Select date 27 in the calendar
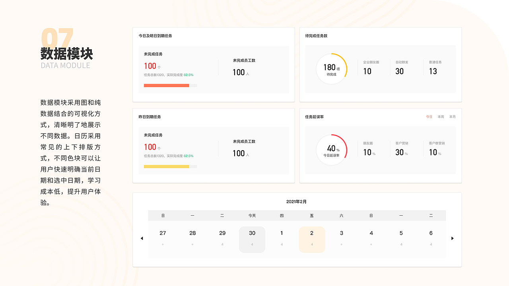509x286 pixels. (x=163, y=234)
